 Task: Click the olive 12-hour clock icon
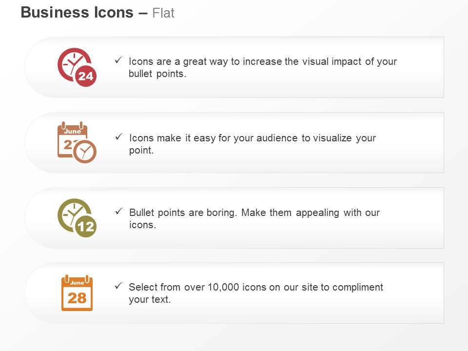pyautogui.click(x=77, y=218)
